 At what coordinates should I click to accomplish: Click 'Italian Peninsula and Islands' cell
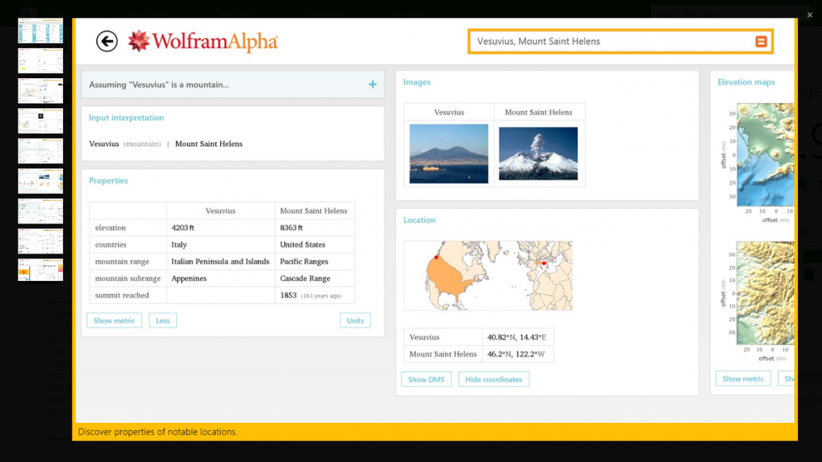click(x=221, y=262)
